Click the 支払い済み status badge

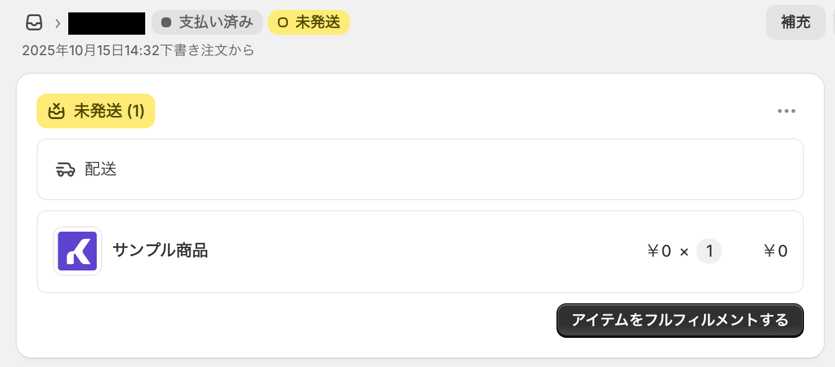(207, 23)
